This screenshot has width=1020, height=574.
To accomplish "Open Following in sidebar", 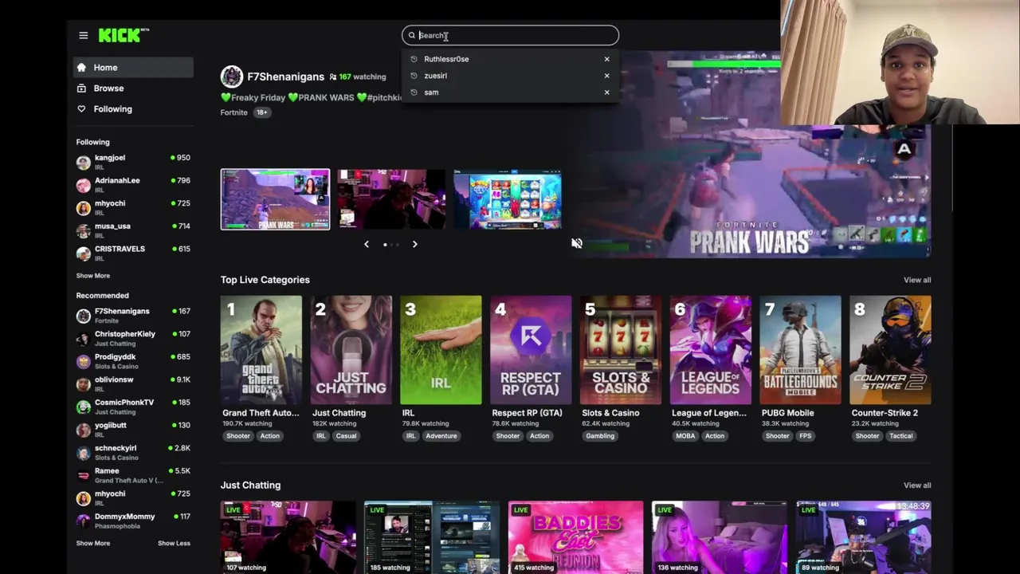I will pyautogui.click(x=132, y=109).
